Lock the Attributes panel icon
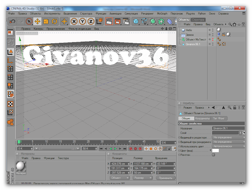 point(235,108)
